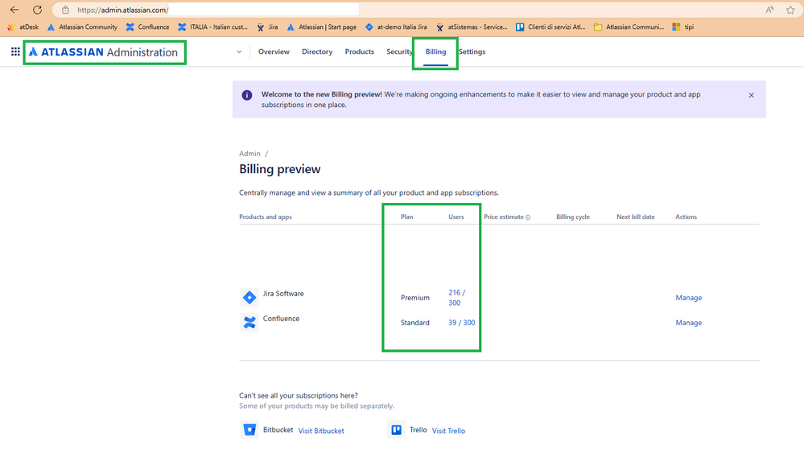Open the Clienti di servizi Atl... bookmark

click(x=550, y=27)
